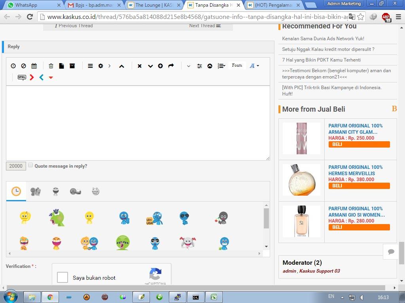The image size is (405, 303).
Task: Click BELI button for Armani City Glam parfum
Action: tap(359, 144)
